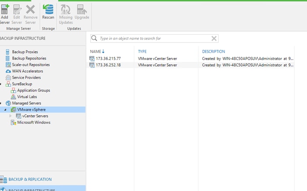Select the Managed Servers node

coord(26,103)
